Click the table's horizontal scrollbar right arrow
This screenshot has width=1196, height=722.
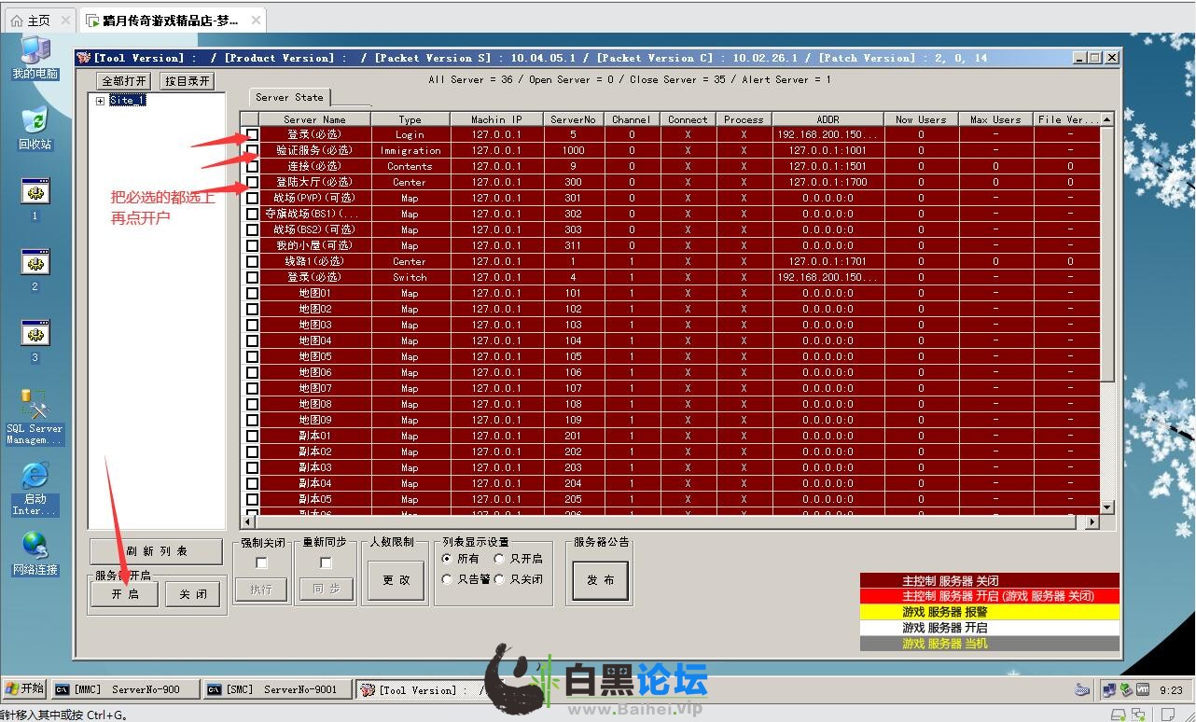tap(1093, 522)
